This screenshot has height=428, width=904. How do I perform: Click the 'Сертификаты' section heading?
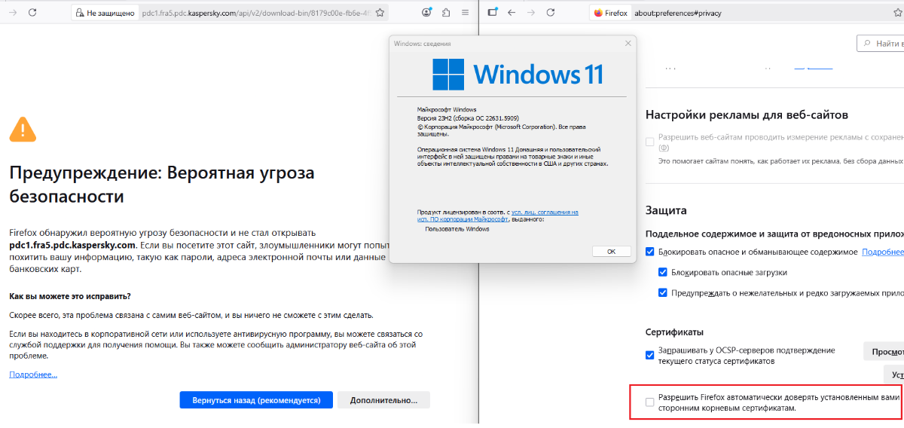click(674, 332)
